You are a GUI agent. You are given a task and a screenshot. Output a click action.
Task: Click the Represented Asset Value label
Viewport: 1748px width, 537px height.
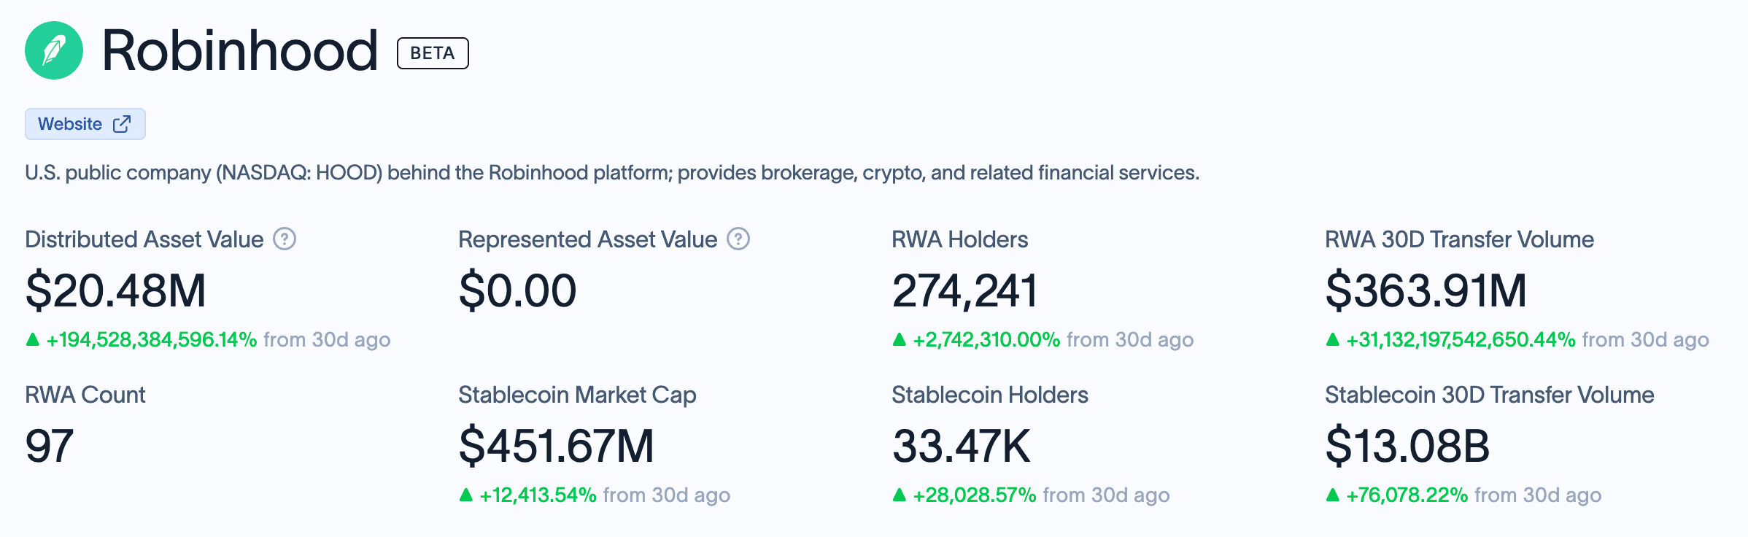pos(588,239)
